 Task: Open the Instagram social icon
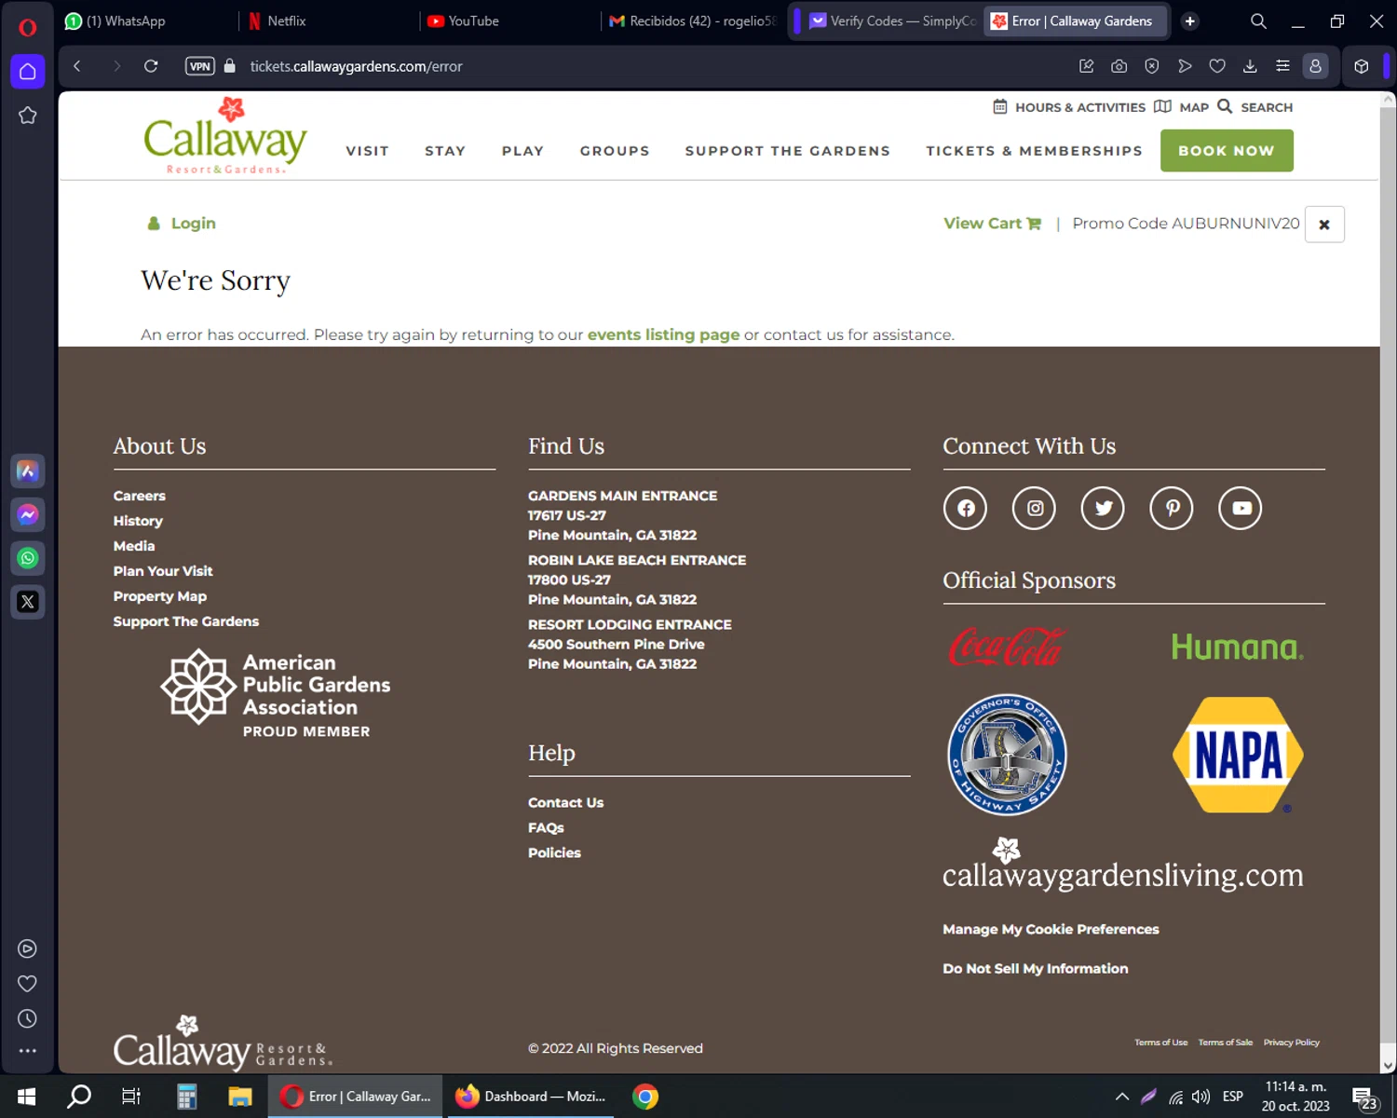(x=1034, y=508)
